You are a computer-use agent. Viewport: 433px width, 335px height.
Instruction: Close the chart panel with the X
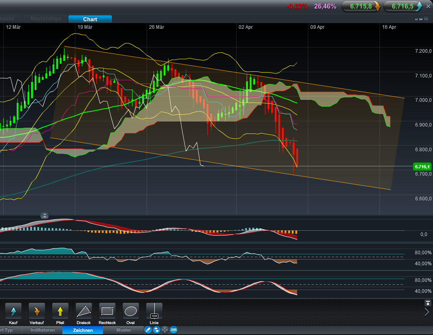point(428,6)
